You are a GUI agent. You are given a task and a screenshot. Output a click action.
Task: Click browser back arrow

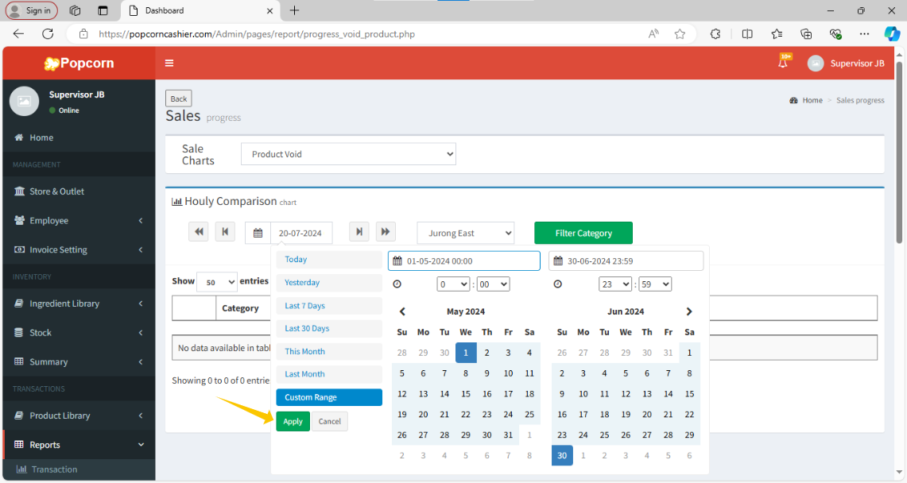18,33
